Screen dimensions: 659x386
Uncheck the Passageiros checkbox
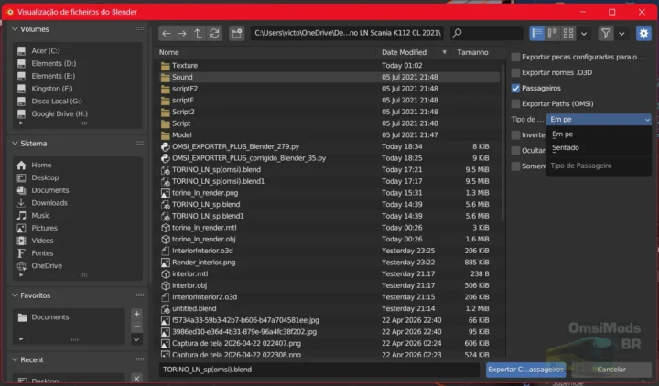(x=516, y=88)
